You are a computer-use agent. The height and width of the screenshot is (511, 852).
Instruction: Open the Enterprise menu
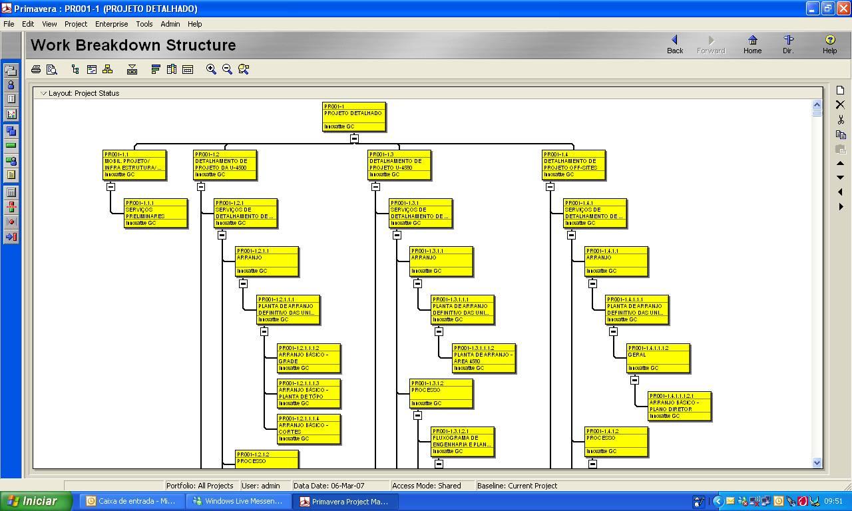tap(111, 24)
